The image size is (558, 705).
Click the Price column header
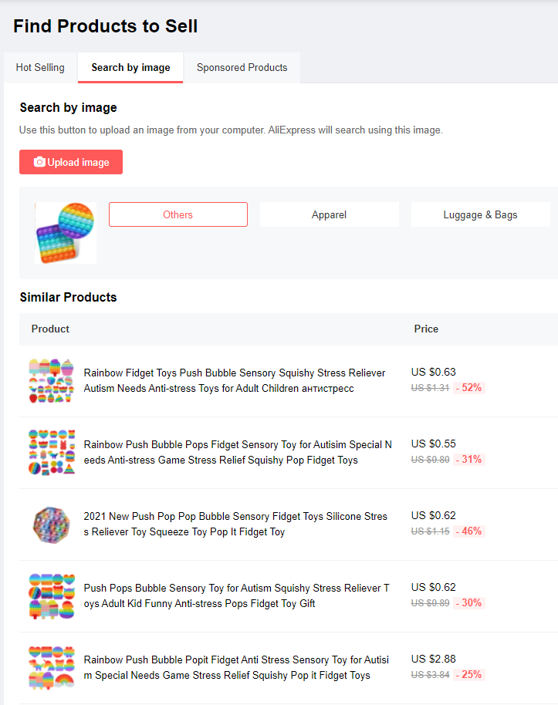pos(426,329)
